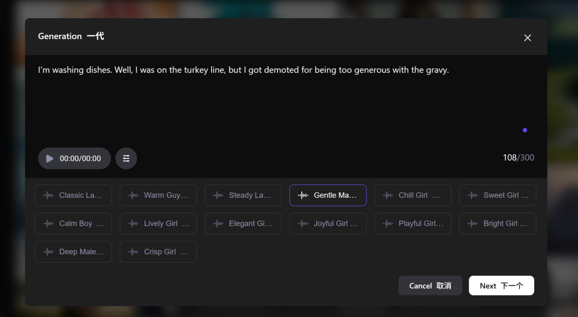Screen dimensions: 578x317
Task: Click waveform icon on Chill Girl voice
Action: tap(388, 195)
